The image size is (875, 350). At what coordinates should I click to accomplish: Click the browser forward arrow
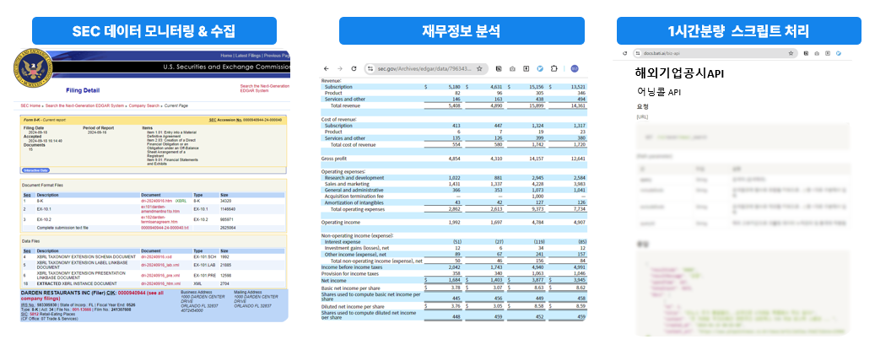[x=340, y=68]
